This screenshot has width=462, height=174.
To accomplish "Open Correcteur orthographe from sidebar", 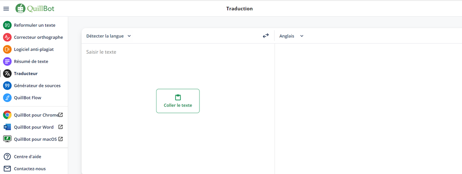I will [x=34, y=37].
